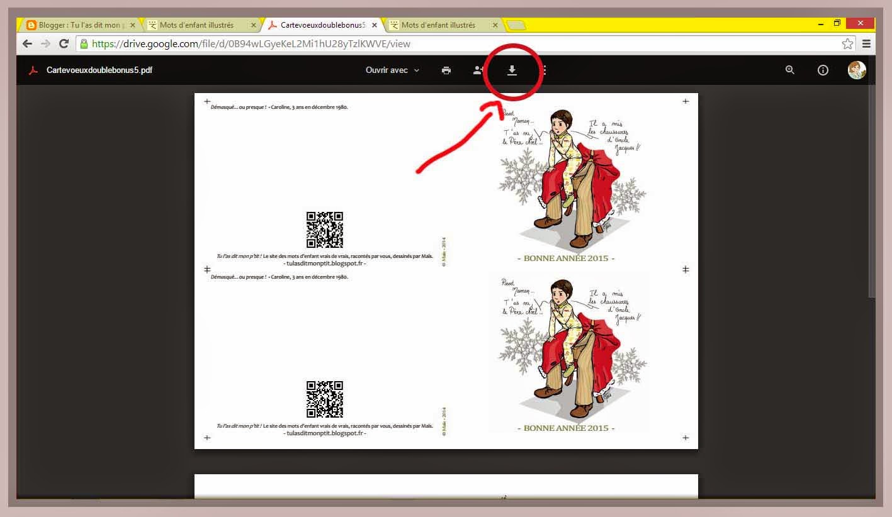Switch to first Mots d'enfant illustrés tab
Viewport: 892px width, 517px height.
point(200,25)
